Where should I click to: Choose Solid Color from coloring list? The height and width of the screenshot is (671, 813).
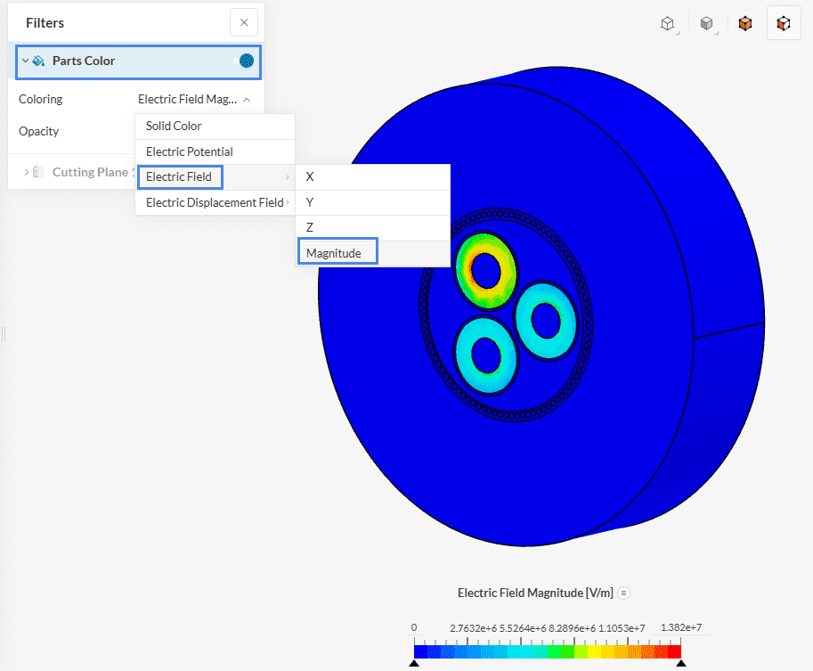(x=174, y=127)
